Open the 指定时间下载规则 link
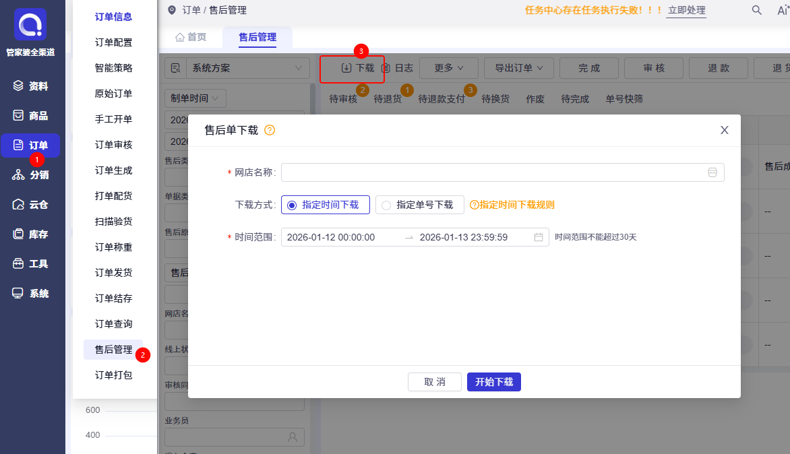The height and width of the screenshot is (454, 790). tap(512, 205)
